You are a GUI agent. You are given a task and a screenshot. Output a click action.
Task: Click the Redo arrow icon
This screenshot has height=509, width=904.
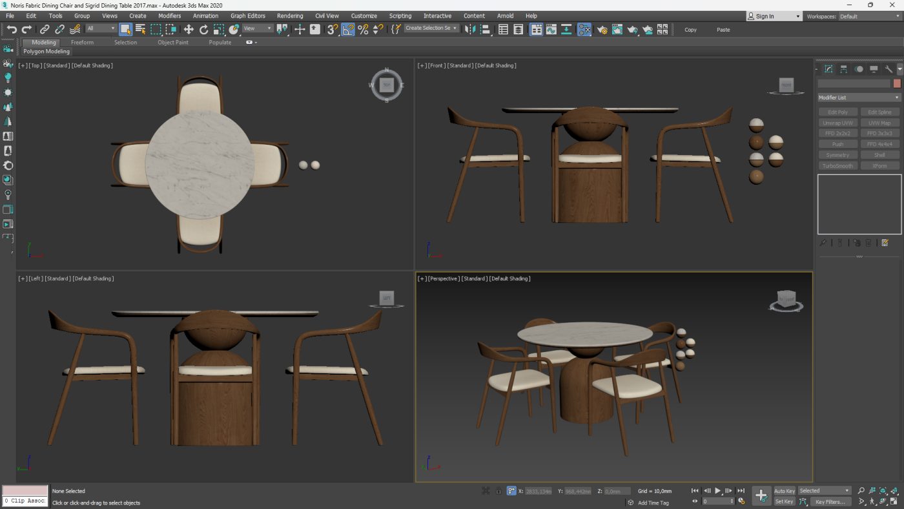point(26,29)
